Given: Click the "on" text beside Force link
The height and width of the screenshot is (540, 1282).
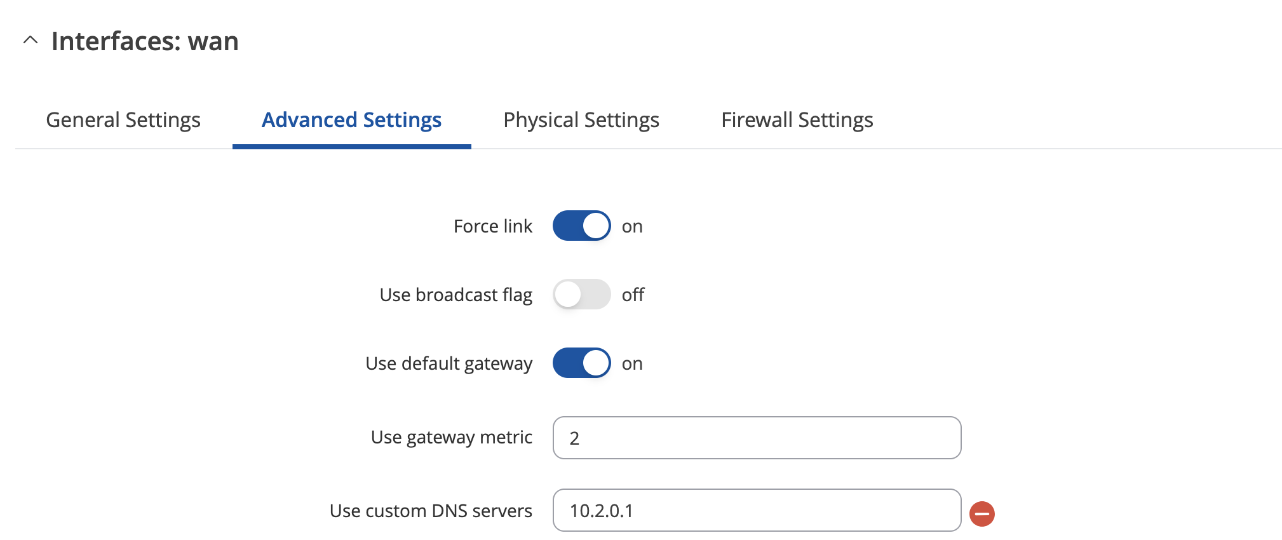Looking at the screenshot, I should click(632, 227).
